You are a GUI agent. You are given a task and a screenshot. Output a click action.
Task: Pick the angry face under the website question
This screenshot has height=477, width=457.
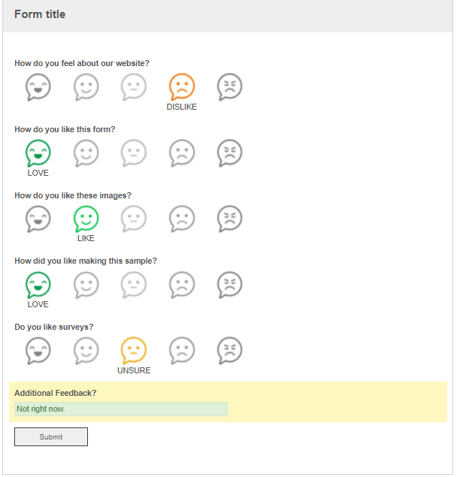(230, 87)
